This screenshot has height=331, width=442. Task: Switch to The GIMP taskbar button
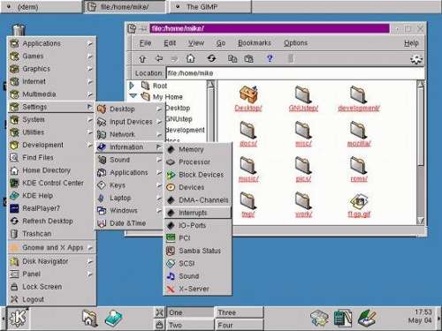coord(210,7)
